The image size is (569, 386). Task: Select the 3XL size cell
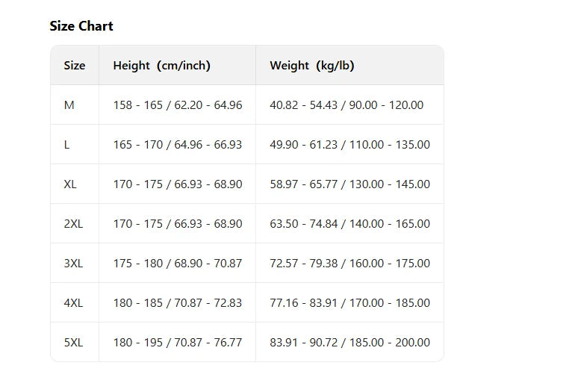(75, 263)
